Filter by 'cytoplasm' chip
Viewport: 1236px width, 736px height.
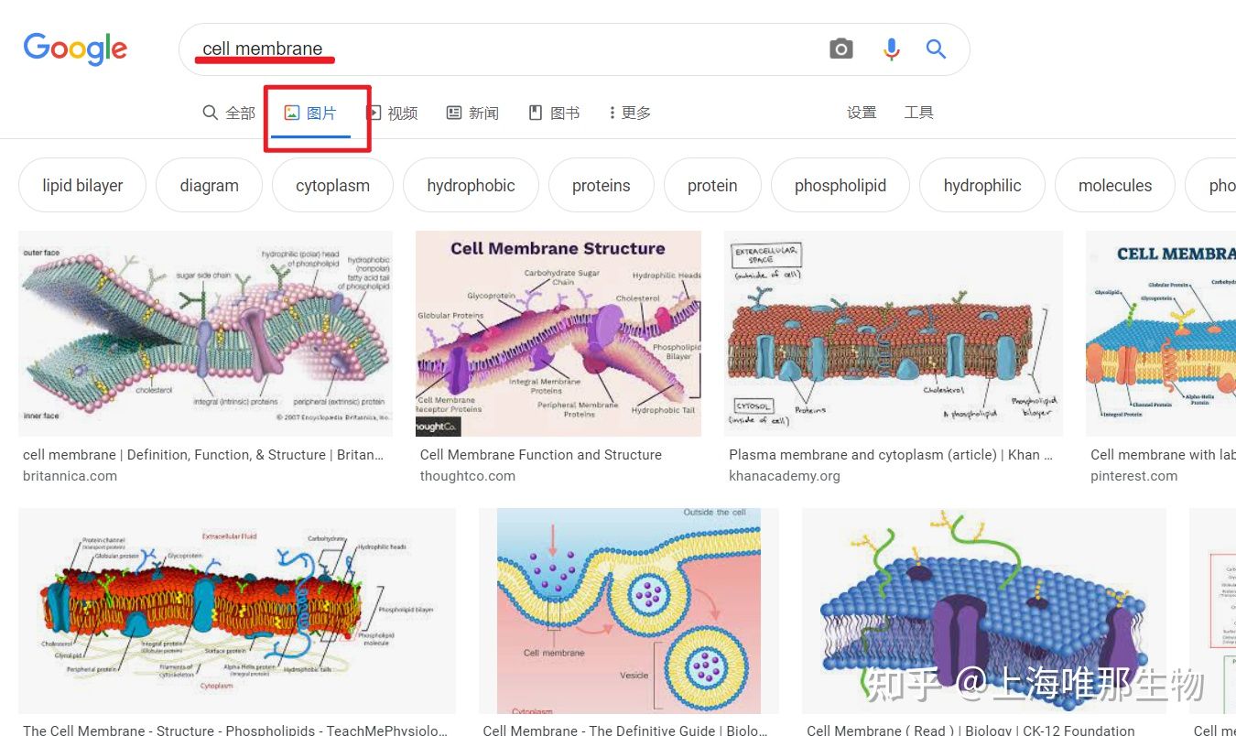coord(332,185)
